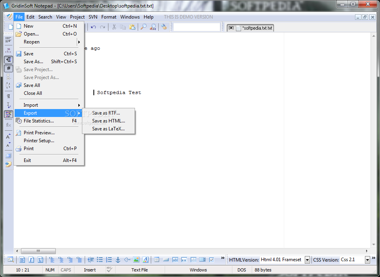This screenshot has width=380, height=277.
Task: Click the font color A icon in HTML toolbar
Action: pyautogui.click(x=145, y=260)
